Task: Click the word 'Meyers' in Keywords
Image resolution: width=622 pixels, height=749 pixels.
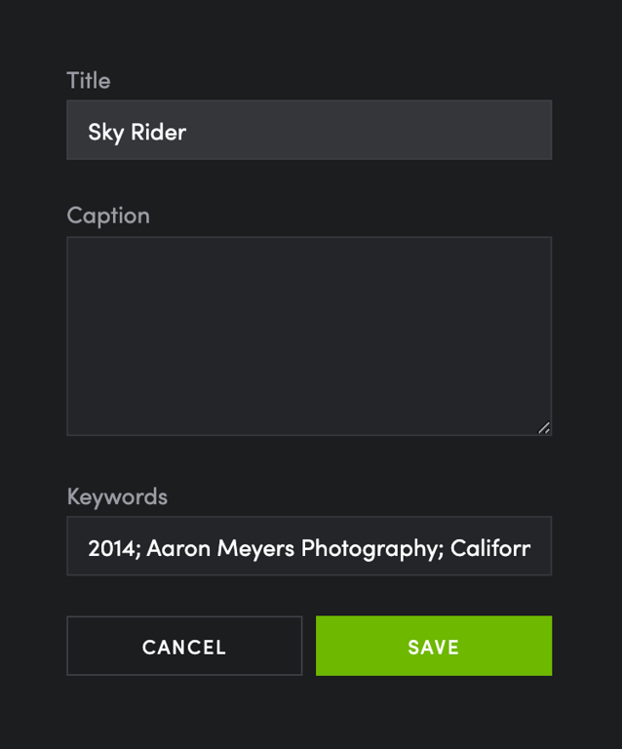Action: coord(255,549)
